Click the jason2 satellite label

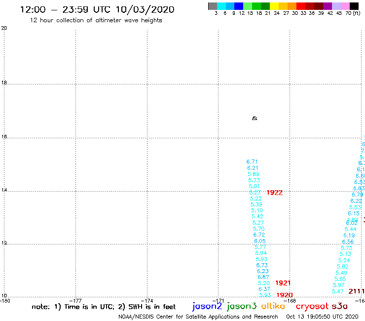(207, 306)
